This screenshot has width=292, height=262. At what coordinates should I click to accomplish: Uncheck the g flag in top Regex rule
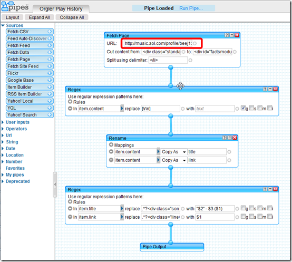click(x=243, y=108)
